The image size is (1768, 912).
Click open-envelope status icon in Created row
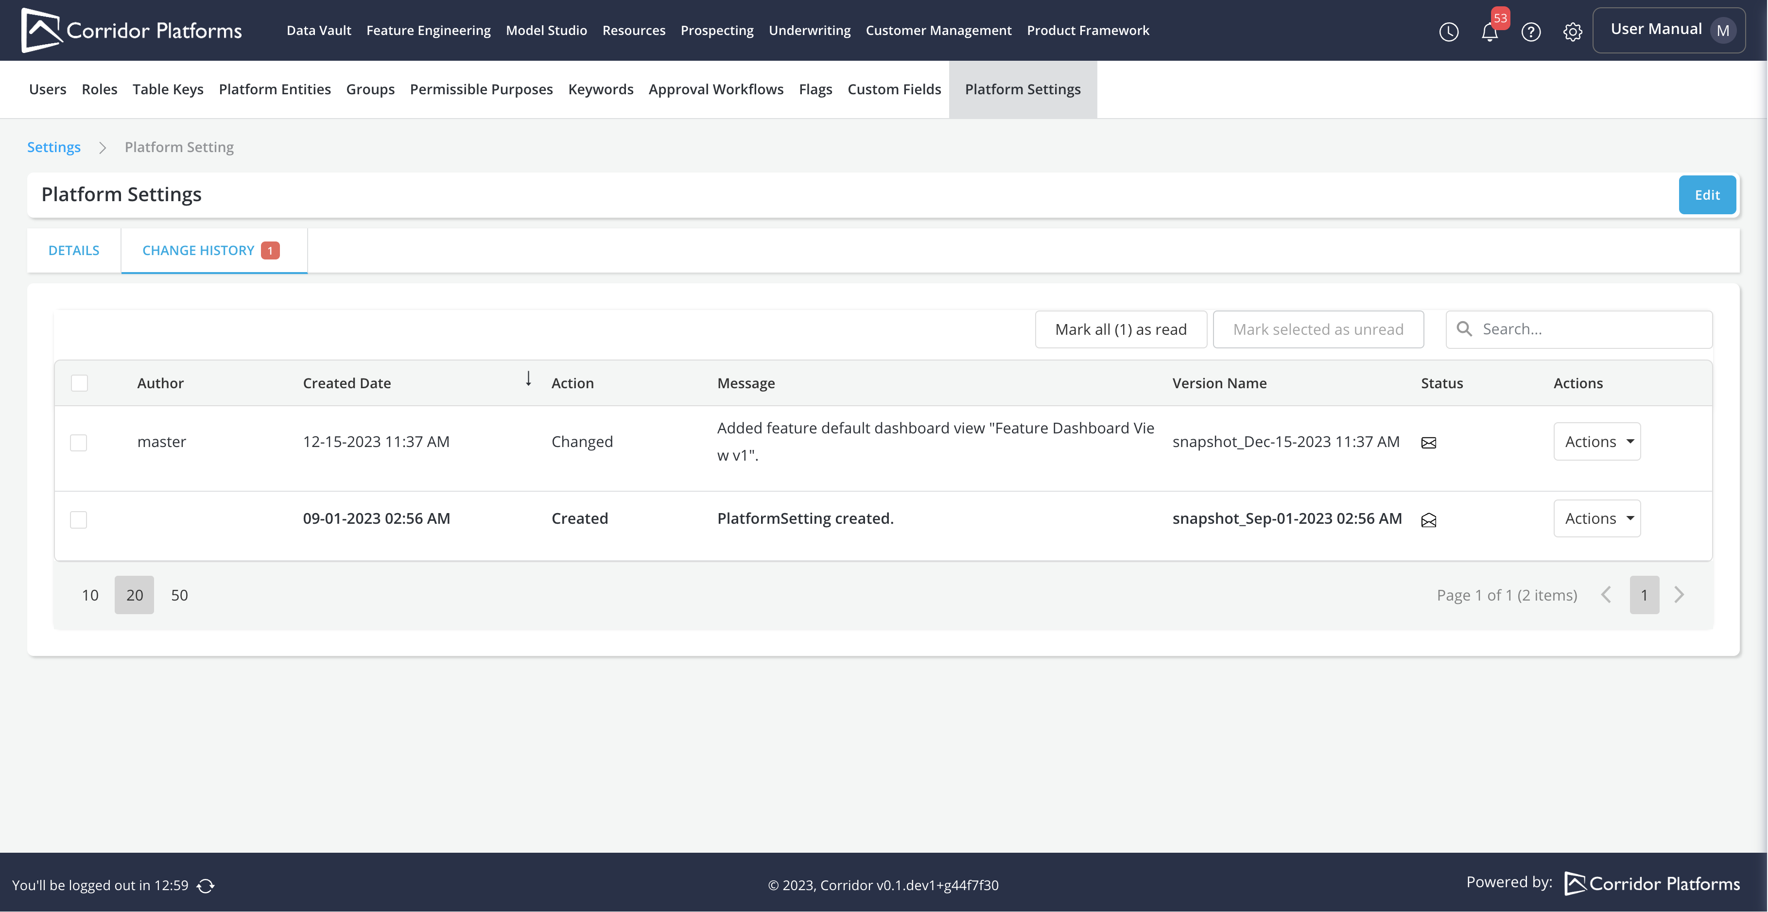[x=1428, y=520]
